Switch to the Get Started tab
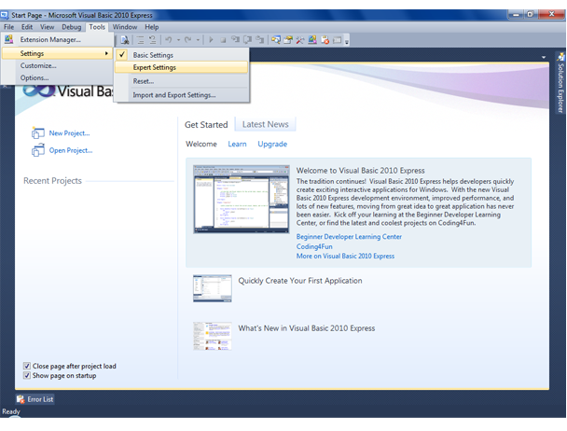This screenshot has width=567, height=431. click(206, 124)
